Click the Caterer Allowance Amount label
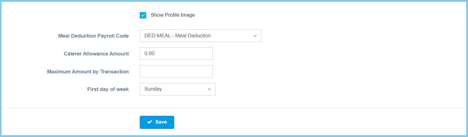This screenshot has width=468, height=137. point(96,54)
